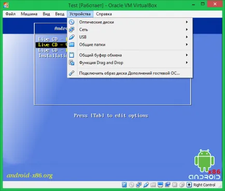The height and width of the screenshot is (191, 225).
Task: Open the Справка menu
Action: (104, 14)
